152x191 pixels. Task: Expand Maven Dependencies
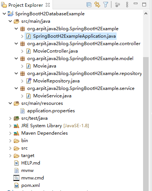pyautogui.click(x=10, y=133)
